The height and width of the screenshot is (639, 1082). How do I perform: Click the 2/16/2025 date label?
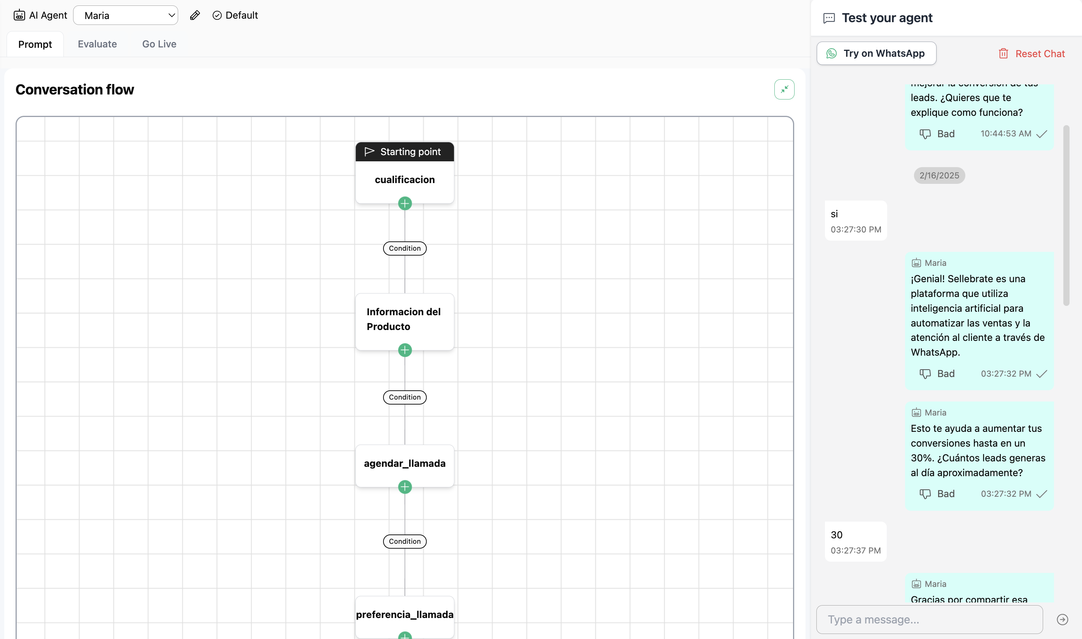click(x=939, y=176)
